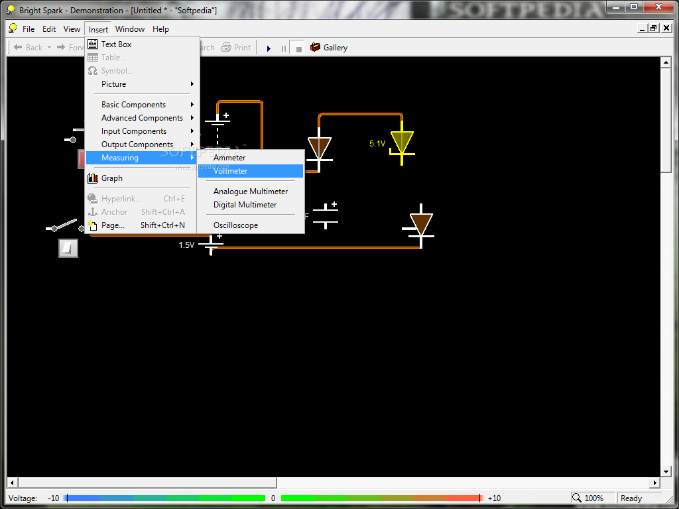Click the Print button label

pyautogui.click(x=243, y=47)
